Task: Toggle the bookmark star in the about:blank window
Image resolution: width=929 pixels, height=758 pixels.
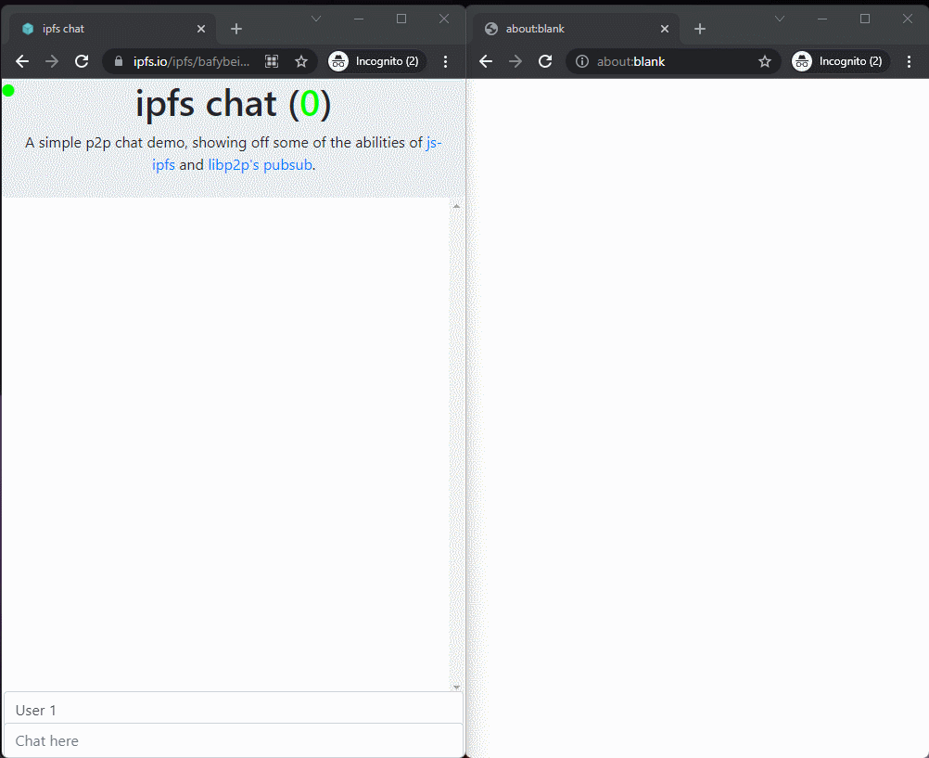Action: click(765, 61)
